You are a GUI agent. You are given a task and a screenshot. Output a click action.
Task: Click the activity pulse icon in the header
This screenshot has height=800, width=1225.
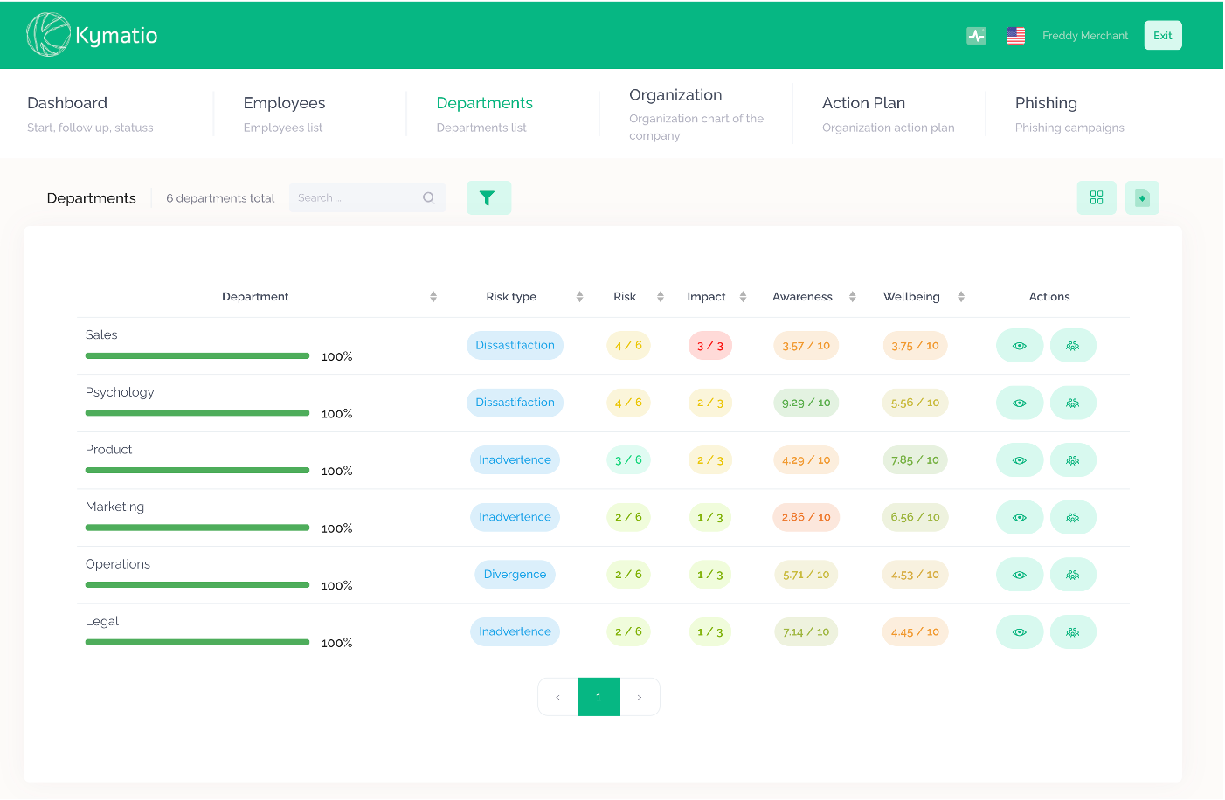(x=976, y=36)
